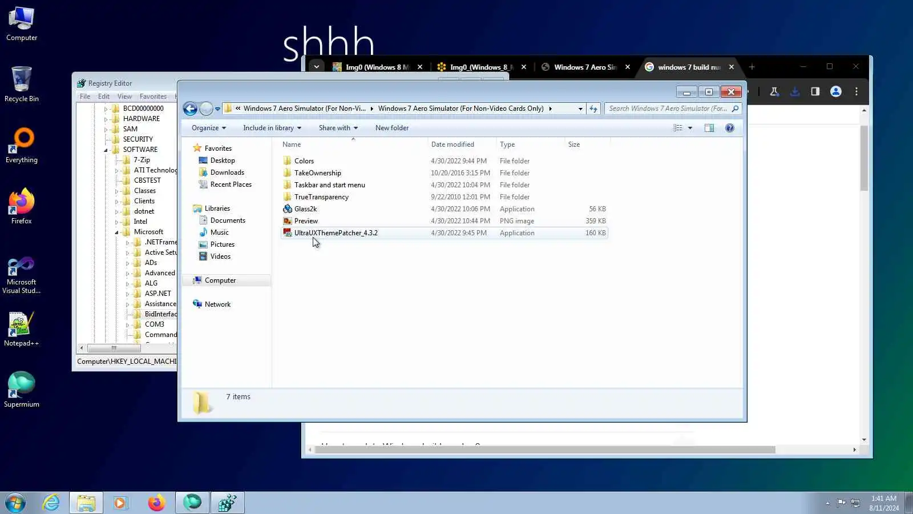Open Explorer help with the question mark icon
The image size is (913, 514).
[x=729, y=128]
